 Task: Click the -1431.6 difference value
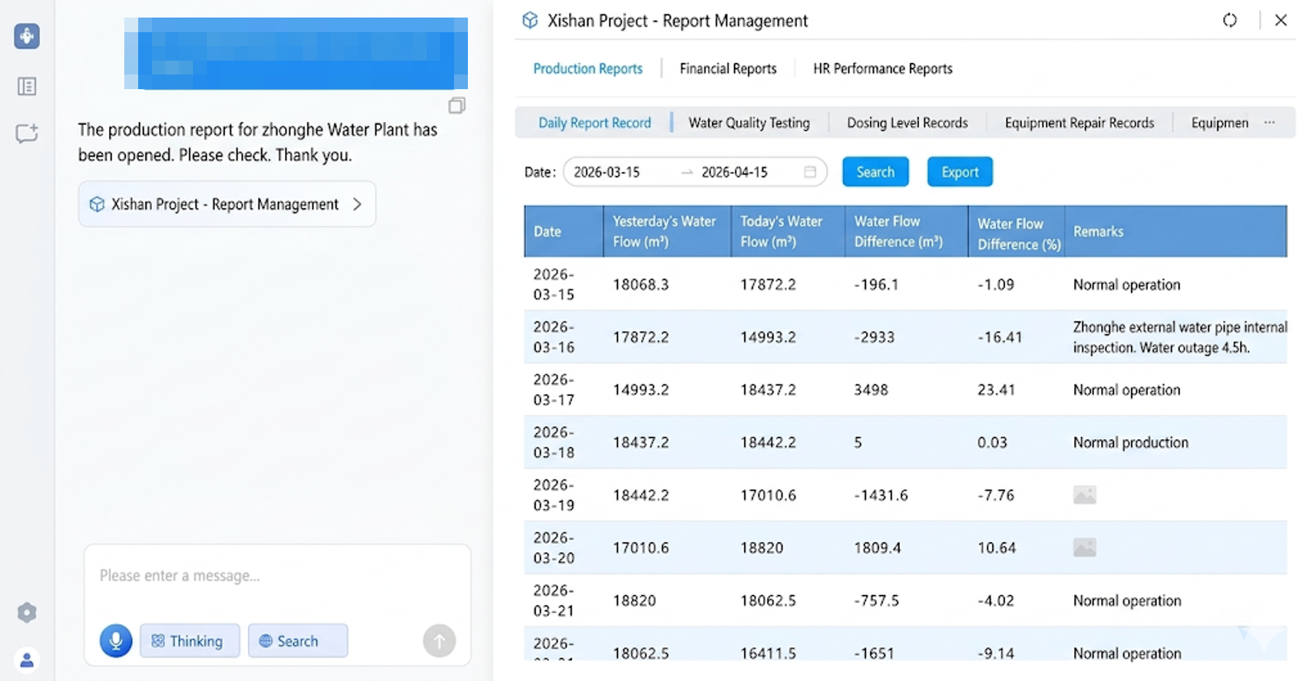coord(881,495)
